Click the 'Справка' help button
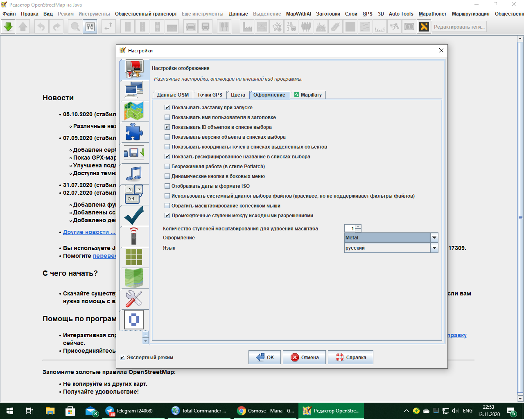This screenshot has width=524, height=419. (x=350, y=357)
